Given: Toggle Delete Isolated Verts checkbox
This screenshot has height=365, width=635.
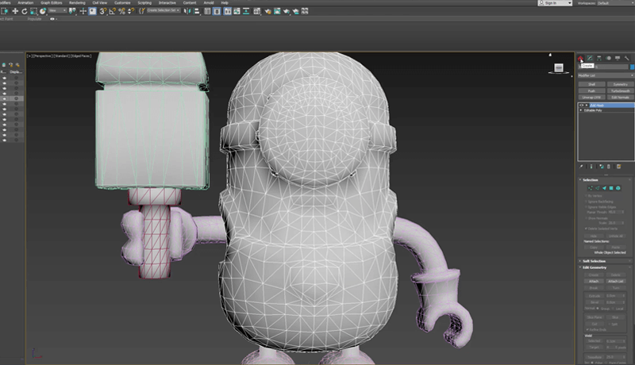Looking at the screenshot, I should tap(586, 229).
